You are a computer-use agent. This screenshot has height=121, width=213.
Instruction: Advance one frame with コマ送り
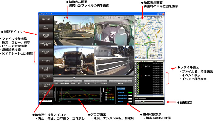point(73,81)
